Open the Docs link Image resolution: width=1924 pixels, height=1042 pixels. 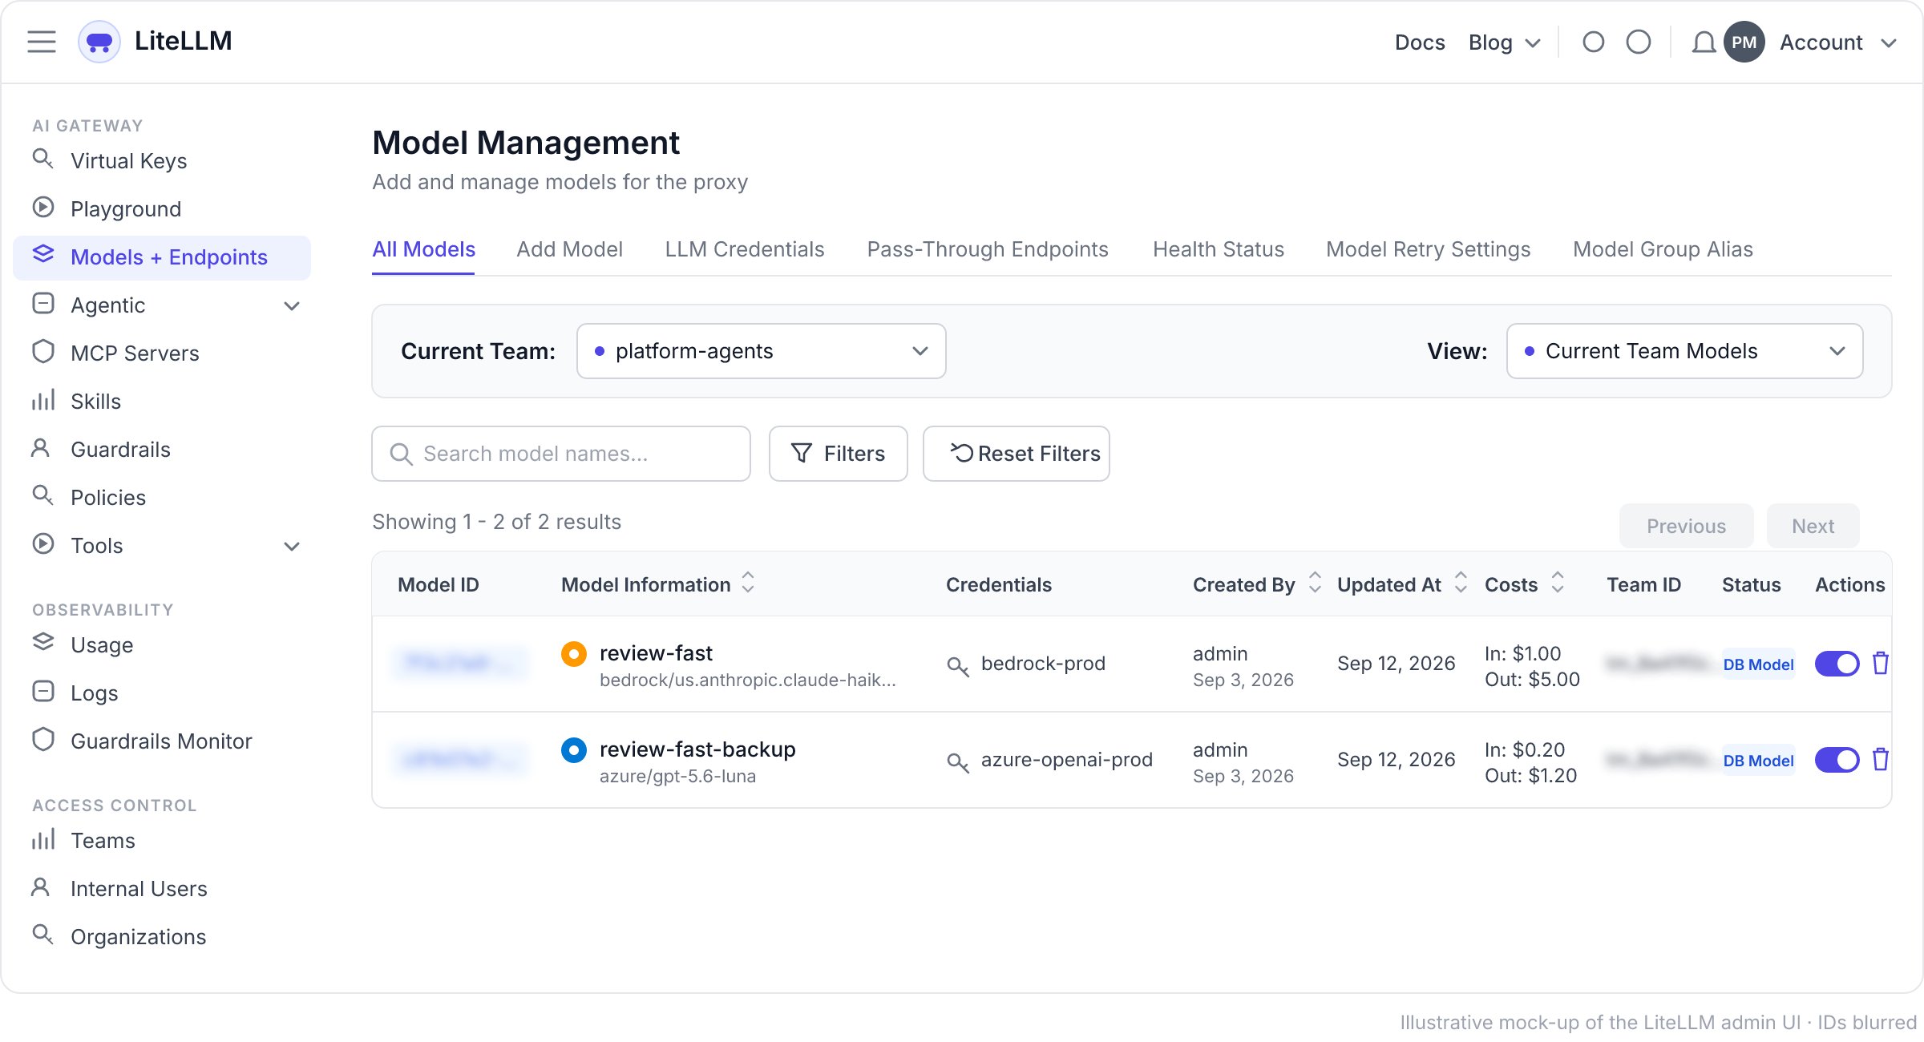(x=1420, y=42)
